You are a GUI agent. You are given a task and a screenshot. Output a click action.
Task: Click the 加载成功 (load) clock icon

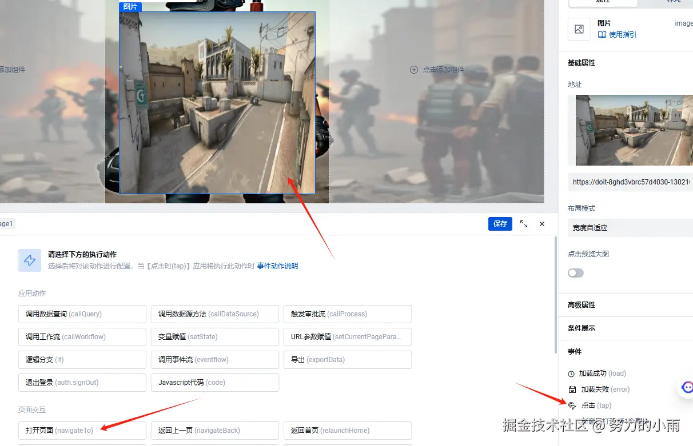click(x=571, y=374)
